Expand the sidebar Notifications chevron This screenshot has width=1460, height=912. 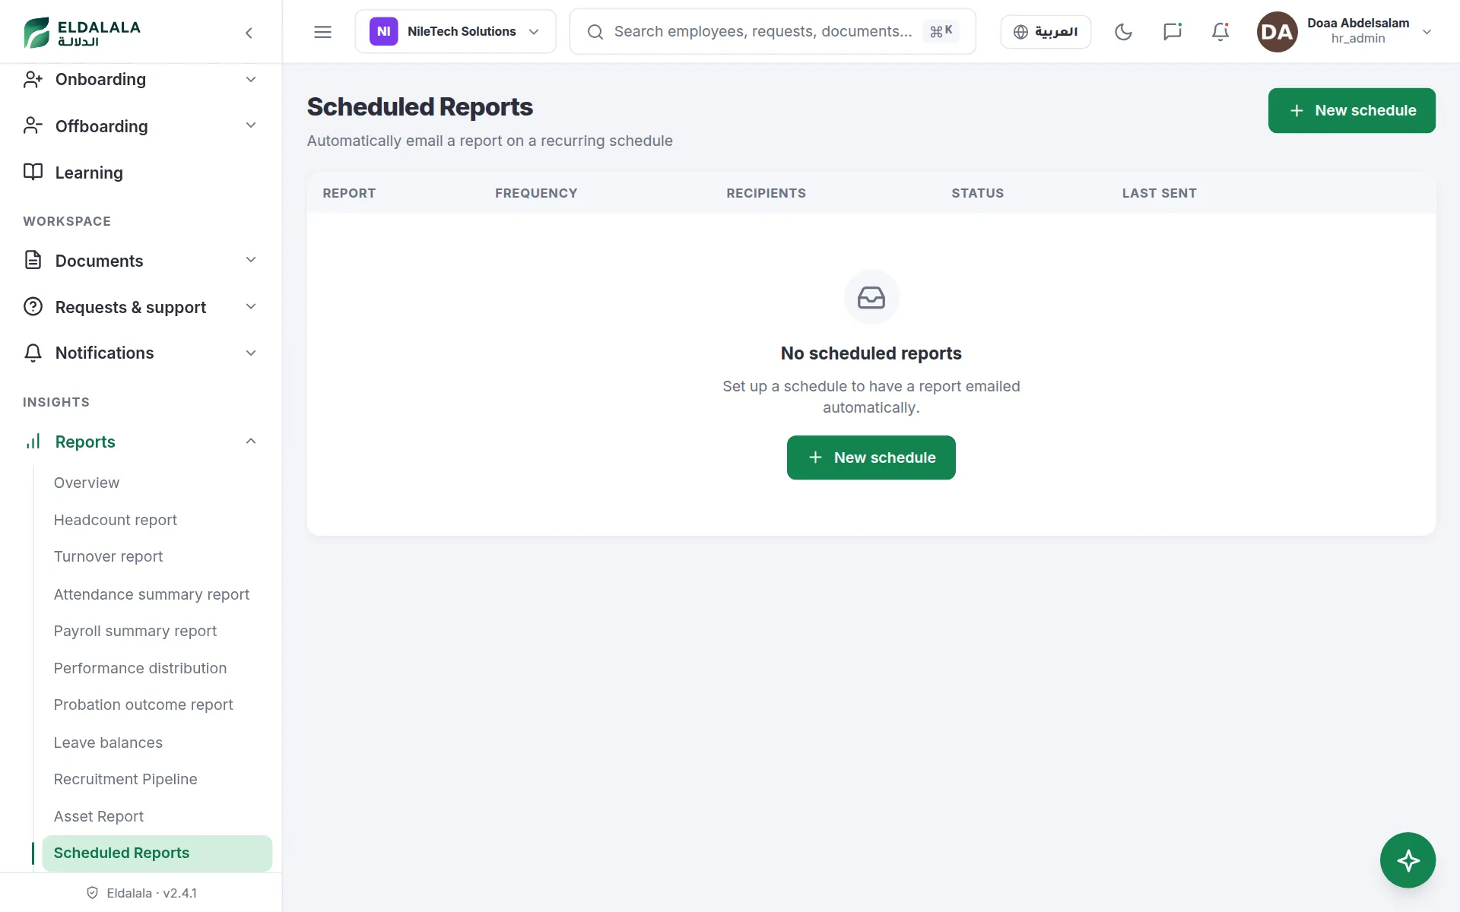coord(251,353)
